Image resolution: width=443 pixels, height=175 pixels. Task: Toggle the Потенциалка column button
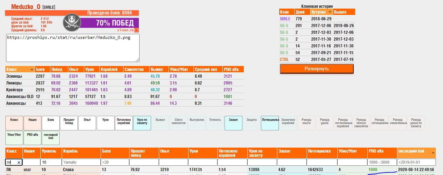[270, 123]
